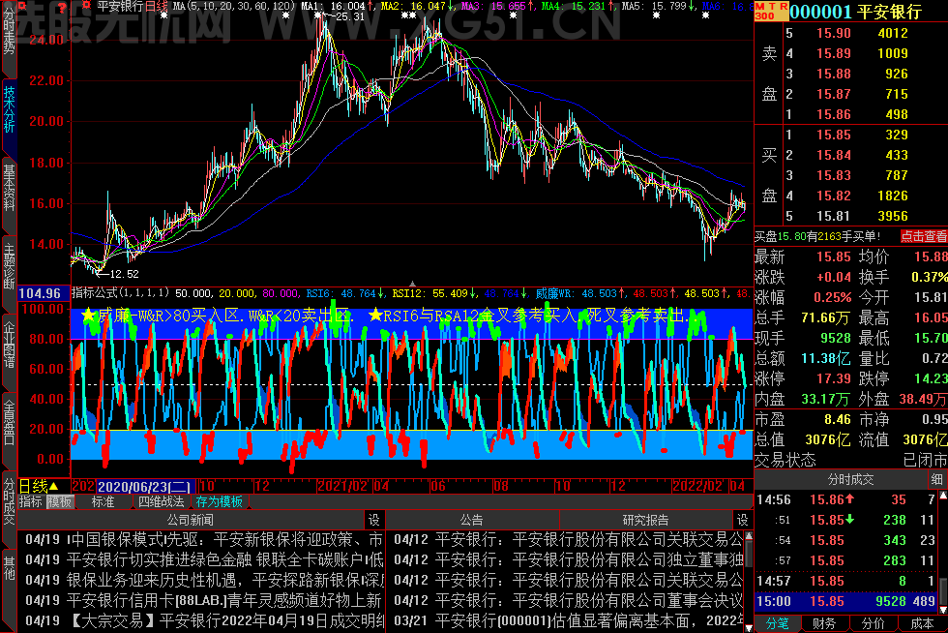Click the 14:56 trade row showing 15.86
The width and height of the screenshot is (948, 633).
(845, 499)
